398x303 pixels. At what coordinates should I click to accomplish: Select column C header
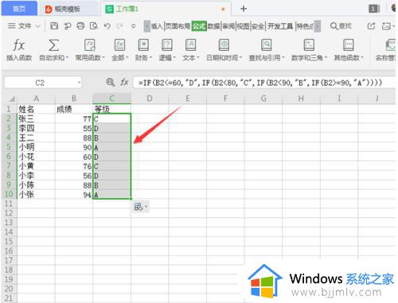tap(111, 99)
